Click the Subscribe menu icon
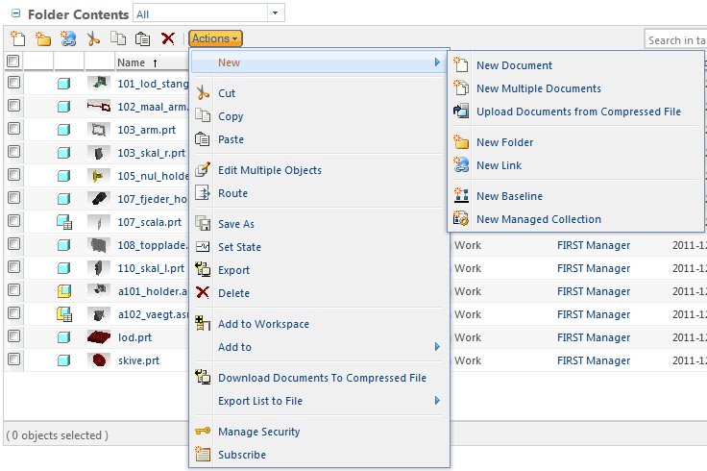The width and height of the screenshot is (707, 471). click(x=203, y=455)
